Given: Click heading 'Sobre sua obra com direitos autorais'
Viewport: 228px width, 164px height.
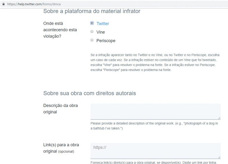Looking at the screenshot, I should click(x=90, y=93).
